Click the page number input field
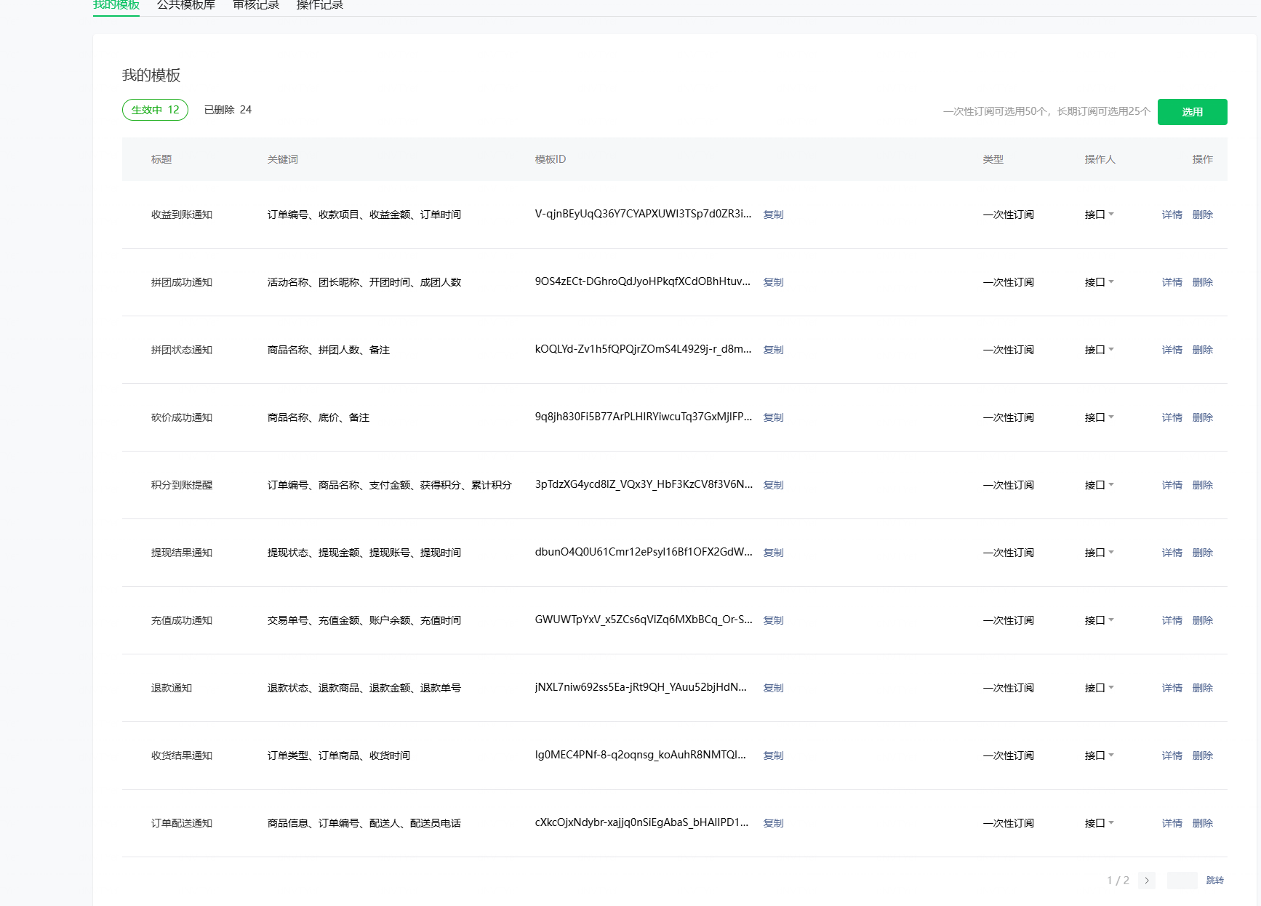 point(1182,881)
